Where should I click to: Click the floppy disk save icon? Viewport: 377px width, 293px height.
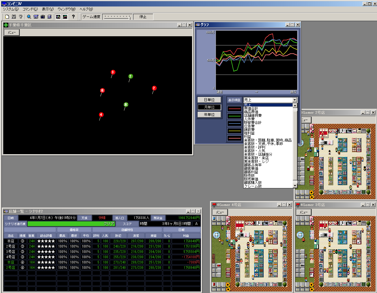click(14, 17)
